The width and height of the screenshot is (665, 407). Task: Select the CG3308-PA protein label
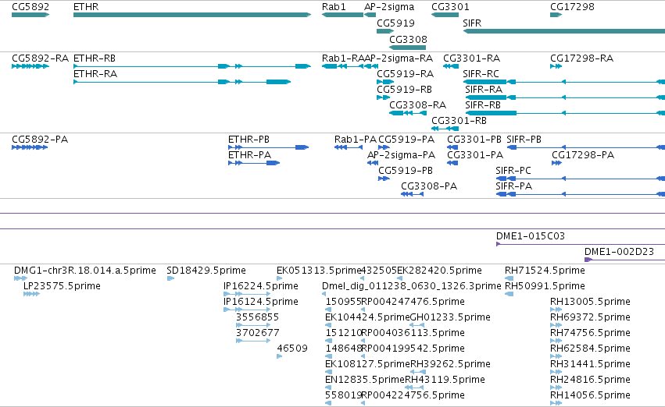pyautogui.click(x=429, y=186)
